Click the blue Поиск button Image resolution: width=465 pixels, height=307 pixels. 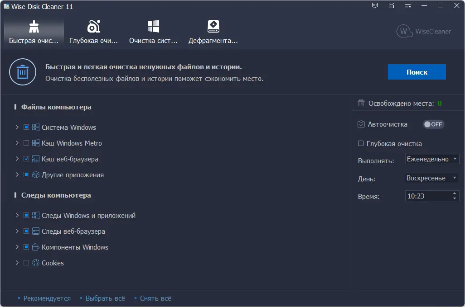[417, 72]
